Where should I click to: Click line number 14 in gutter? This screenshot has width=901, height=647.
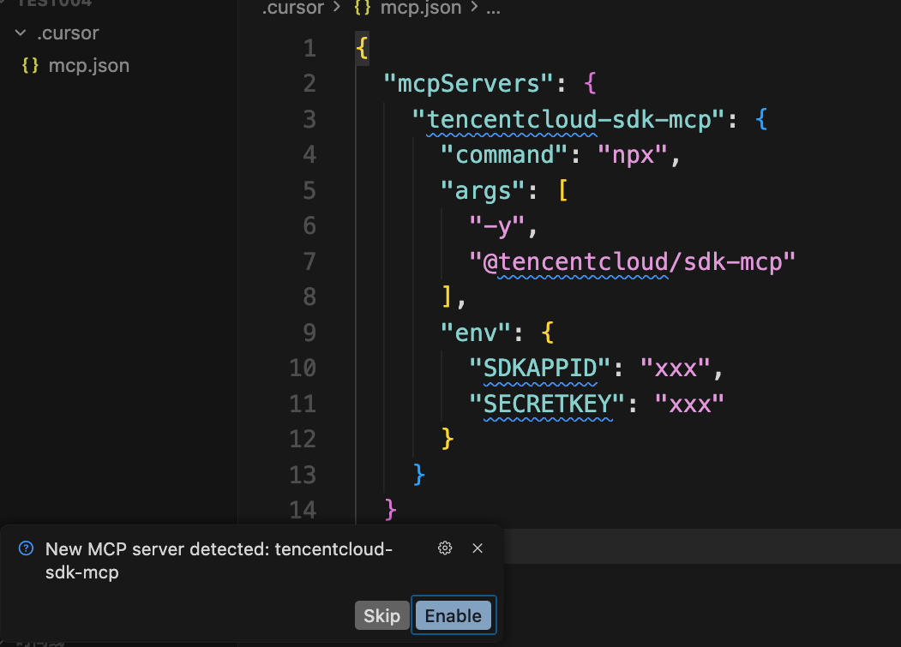[x=303, y=510]
